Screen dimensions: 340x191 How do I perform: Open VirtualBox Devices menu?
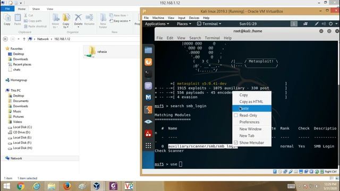[194, 18]
